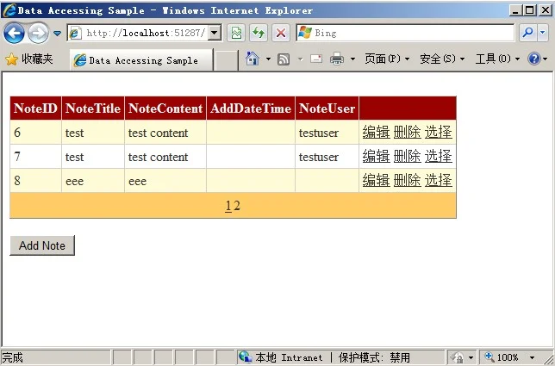The width and height of the screenshot is (555, 366).
Task: Click the Compatibility View icon
Action: point(235,33)
